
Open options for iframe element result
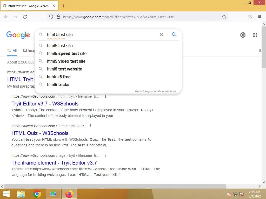[x=105, y=155]
